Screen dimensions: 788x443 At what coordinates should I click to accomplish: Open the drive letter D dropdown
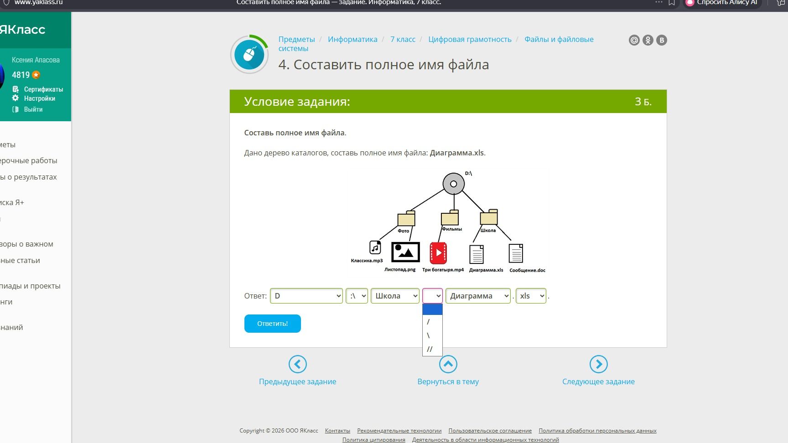(306, 296)
